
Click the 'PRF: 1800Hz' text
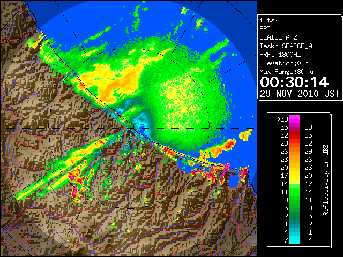click(x=280, y=55)
